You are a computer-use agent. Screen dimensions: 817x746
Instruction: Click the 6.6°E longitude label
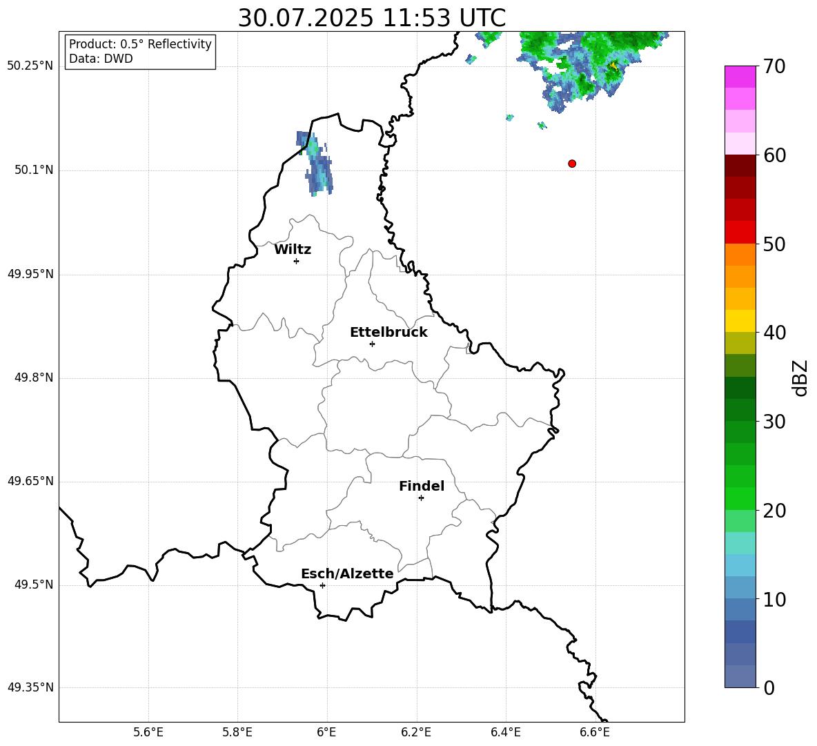click(x=595, y=732)
